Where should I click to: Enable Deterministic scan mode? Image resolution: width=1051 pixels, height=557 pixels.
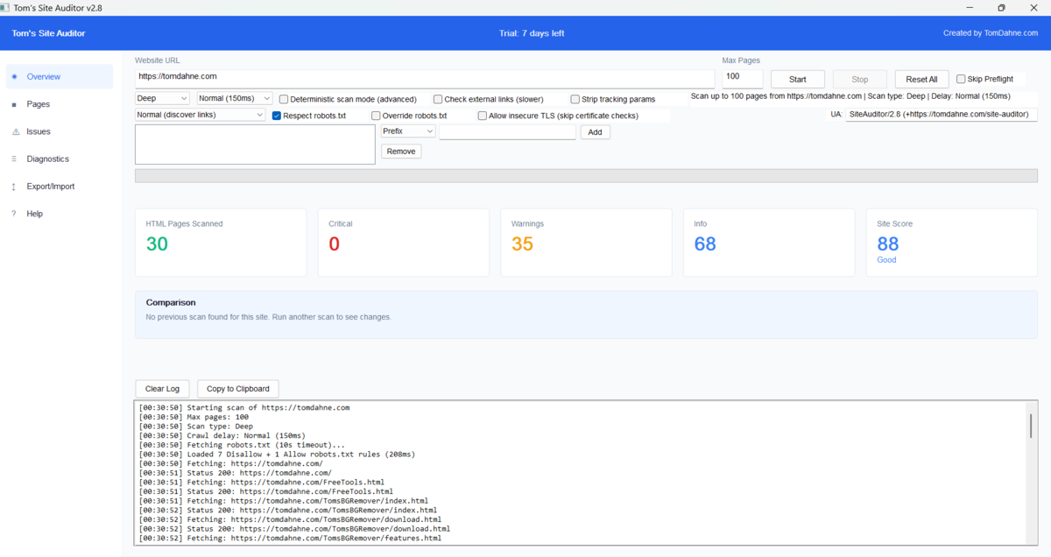283,99
